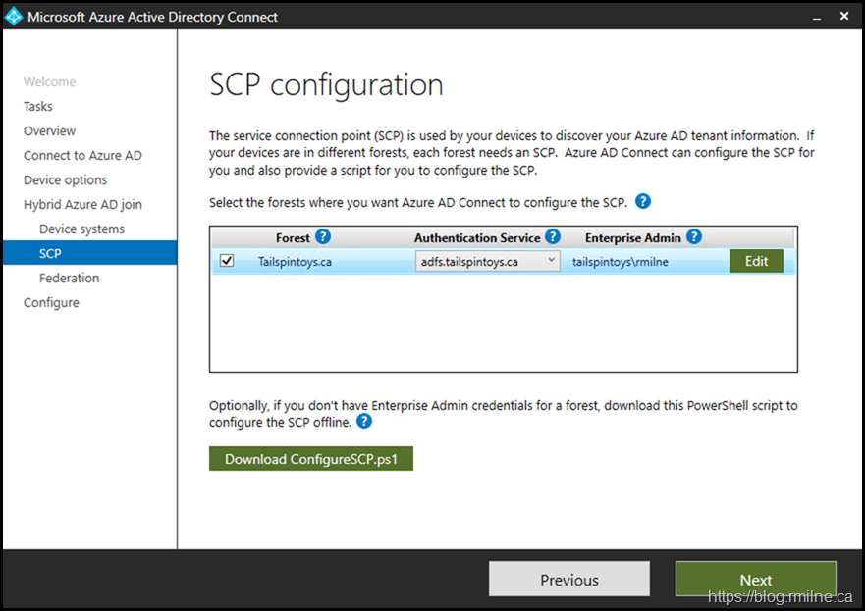This screenshot has width=865, height=611.
Task: Close the Azure AD Connect window
Action: [845, 17]
